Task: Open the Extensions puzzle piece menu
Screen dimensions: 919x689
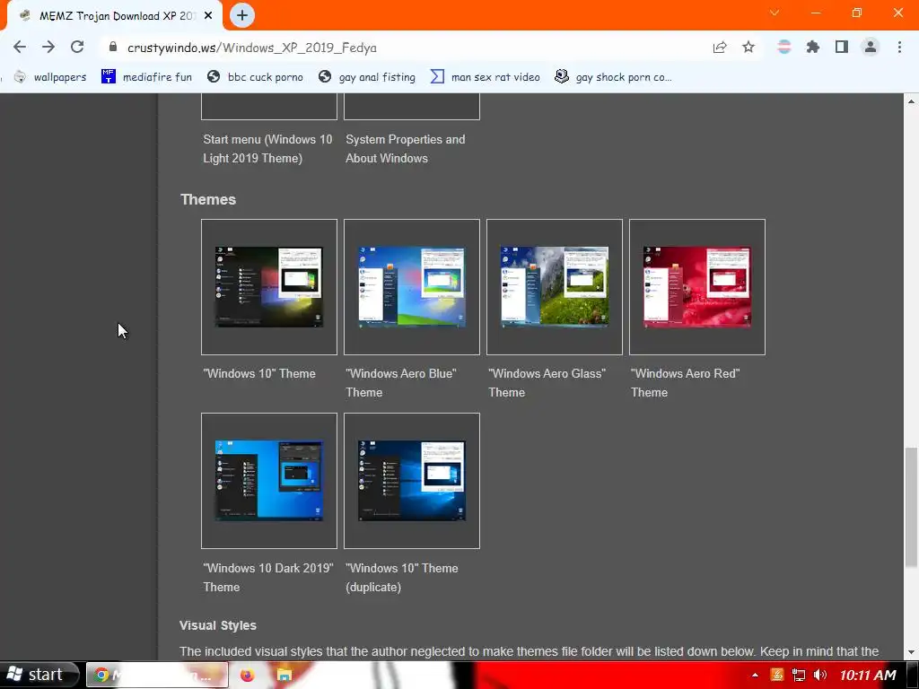Action: coord(812,47)
